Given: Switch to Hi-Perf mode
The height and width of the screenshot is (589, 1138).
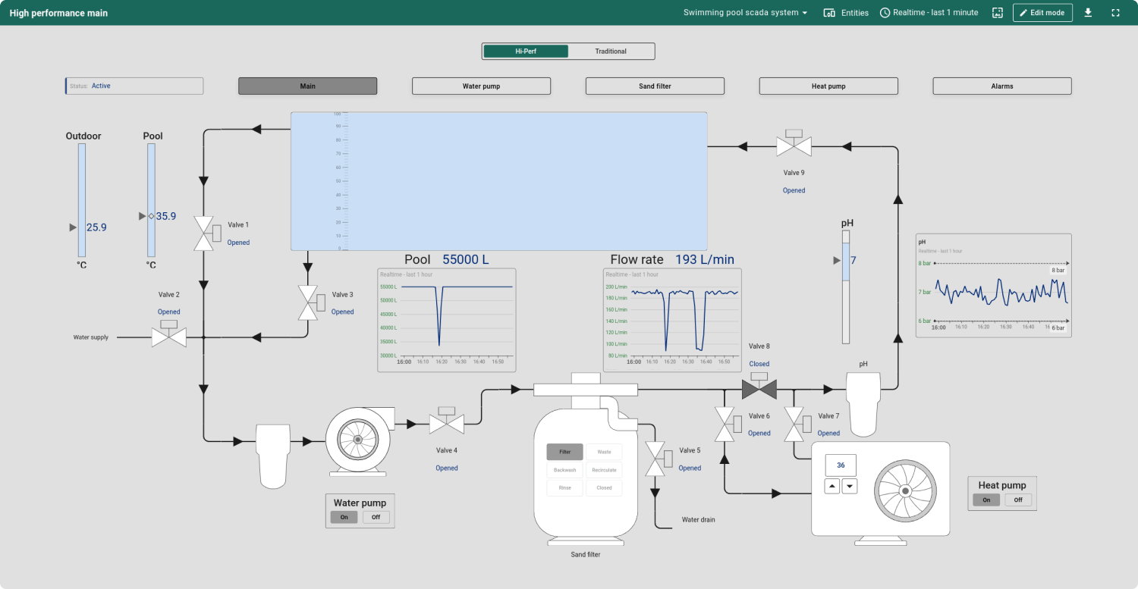Looking at the screenshot, I should [x=526, y=52].
